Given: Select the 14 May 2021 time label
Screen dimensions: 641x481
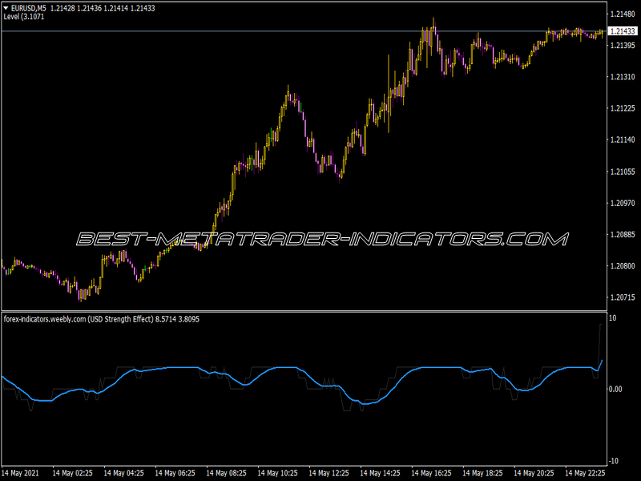Looking at the screenshot, I should pyautogui.click(x=21, y=473).
